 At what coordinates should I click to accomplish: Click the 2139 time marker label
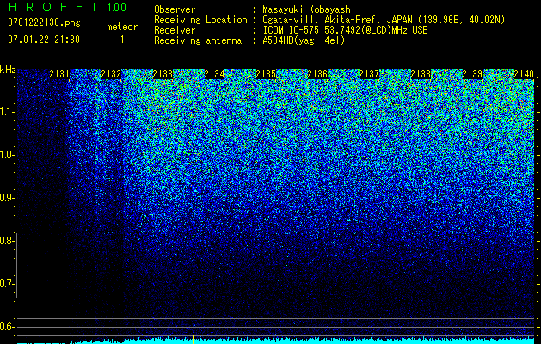(472, 74)
